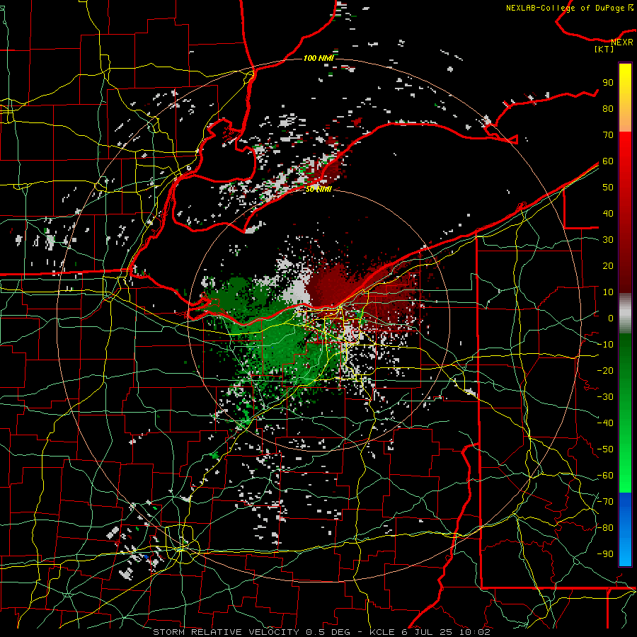Screen dimensions: 637x637
Task: Click the -30 value on velocity scale
Action: [605, 397]
